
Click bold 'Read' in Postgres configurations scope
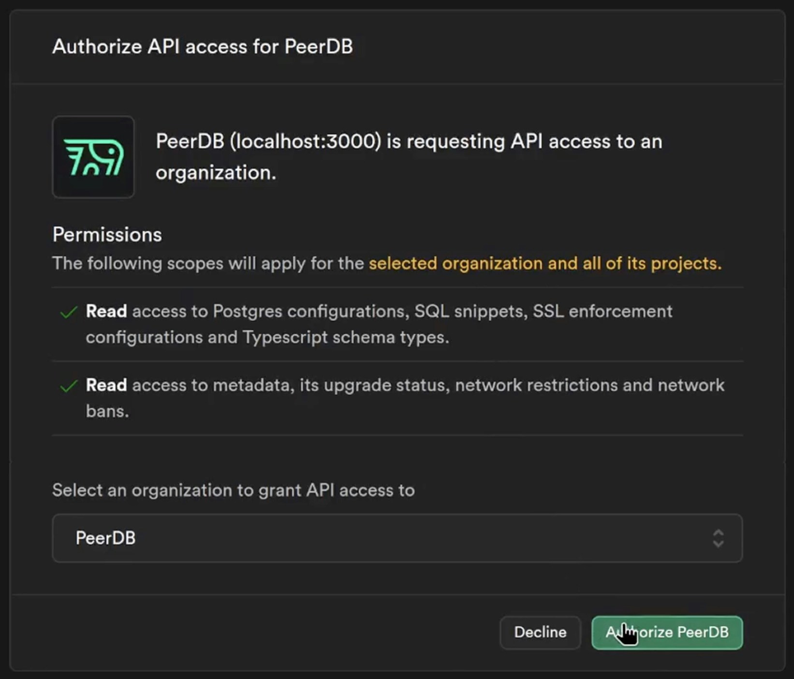click(106, 311)
